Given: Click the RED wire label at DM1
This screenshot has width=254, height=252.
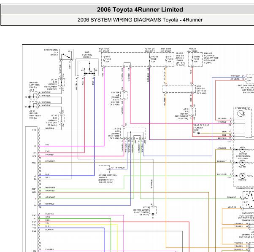Looking at the screenshot, I should tap(47, 220).
